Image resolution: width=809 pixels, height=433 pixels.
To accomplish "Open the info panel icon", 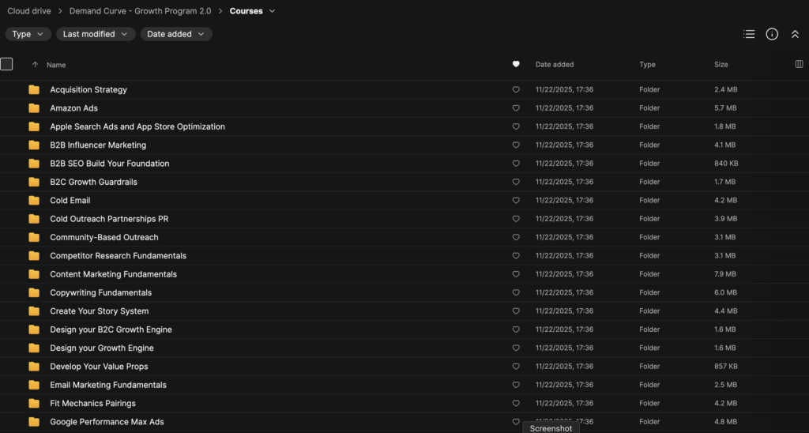I will click(772, 34).
